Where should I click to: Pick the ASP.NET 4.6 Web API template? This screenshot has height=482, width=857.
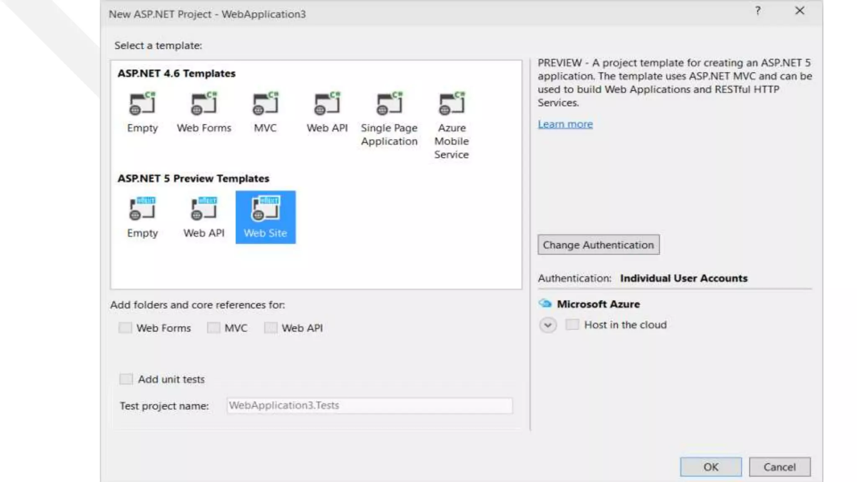pyautogui.click(x=327, y=112)
